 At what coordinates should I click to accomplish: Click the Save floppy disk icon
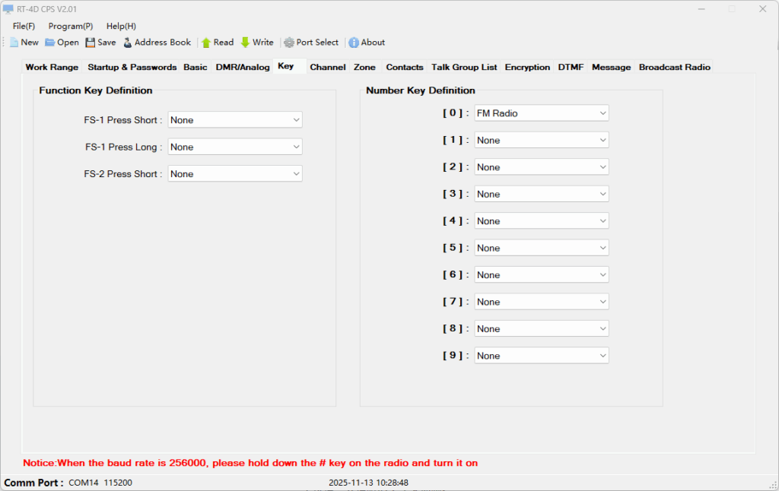pyautogui.click(x=91, y=43)
